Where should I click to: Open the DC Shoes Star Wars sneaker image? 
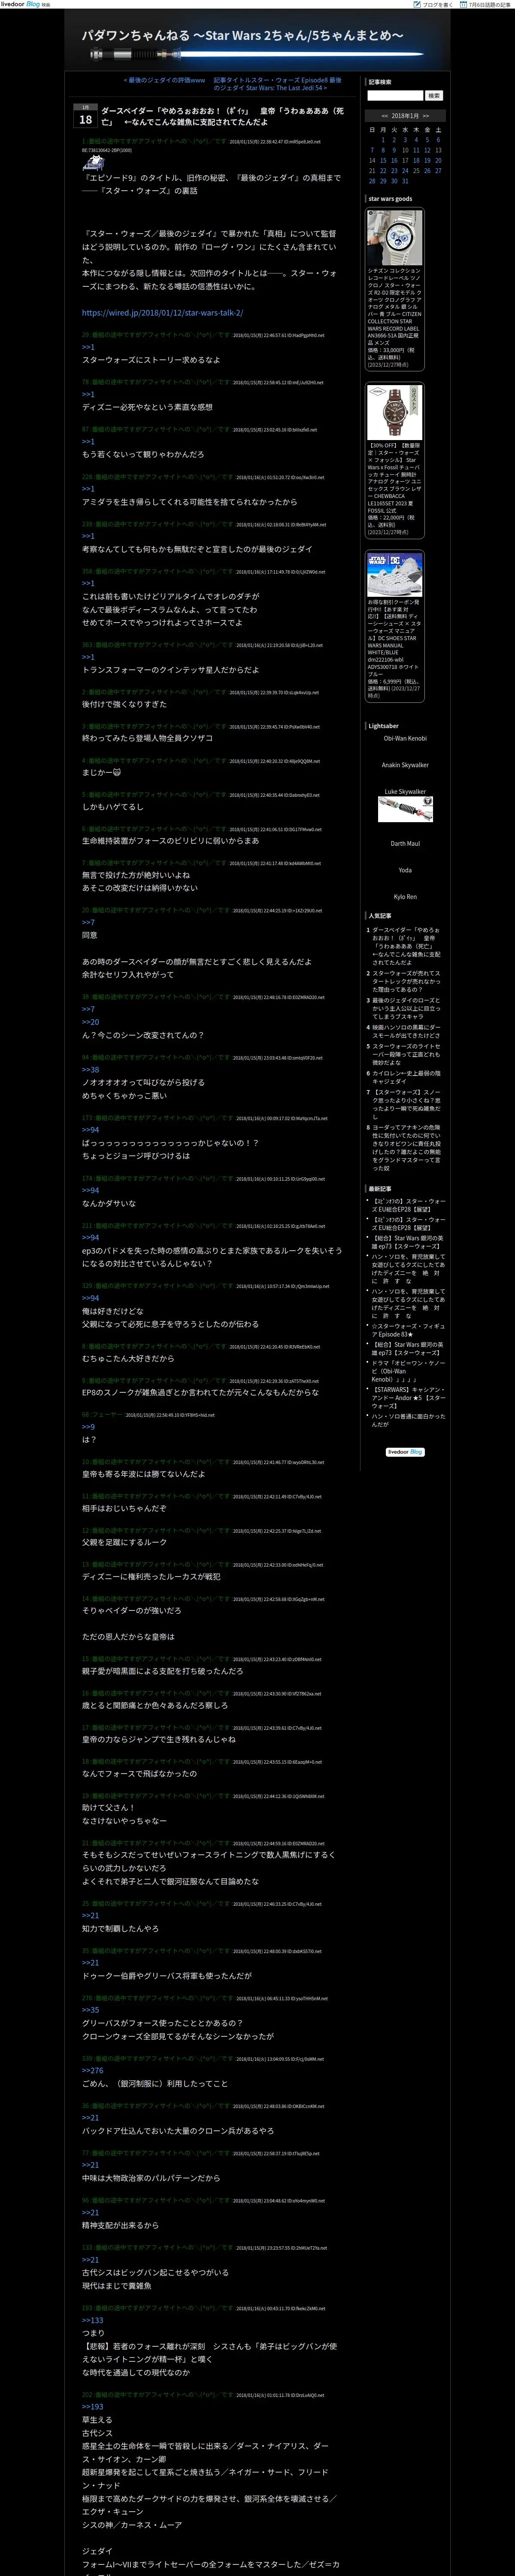[x=395, y=575]
